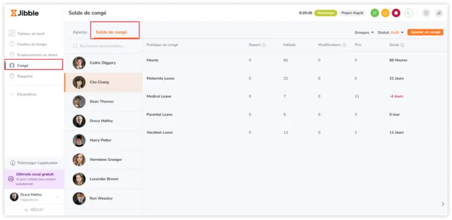Click the rightmost gray top-bar icon

pos(438,13)
